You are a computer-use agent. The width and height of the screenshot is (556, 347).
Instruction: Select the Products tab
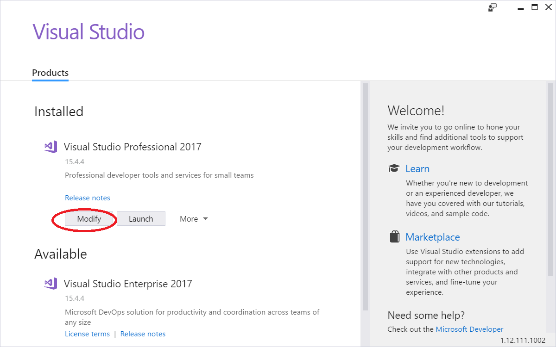(50, 73)
